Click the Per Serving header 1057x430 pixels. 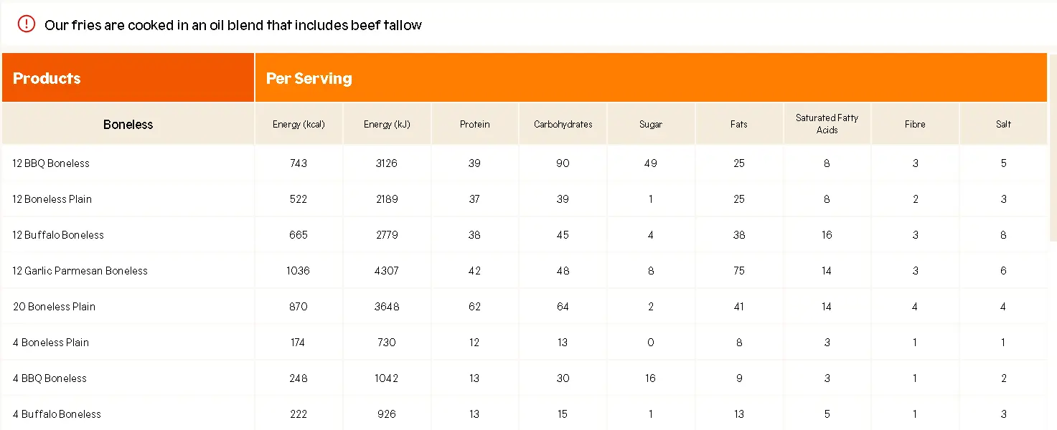click(309, 78)
